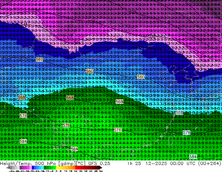222x172 pixels.
Task: Click the darkest blue swatch in the legend
Action: click(33, 168)
